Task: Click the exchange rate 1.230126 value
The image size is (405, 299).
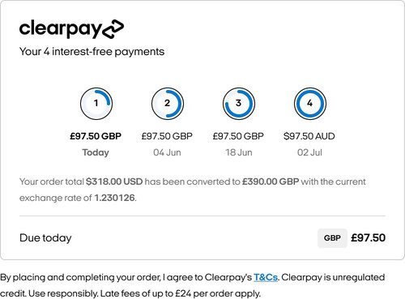Action: click(114, 198)
